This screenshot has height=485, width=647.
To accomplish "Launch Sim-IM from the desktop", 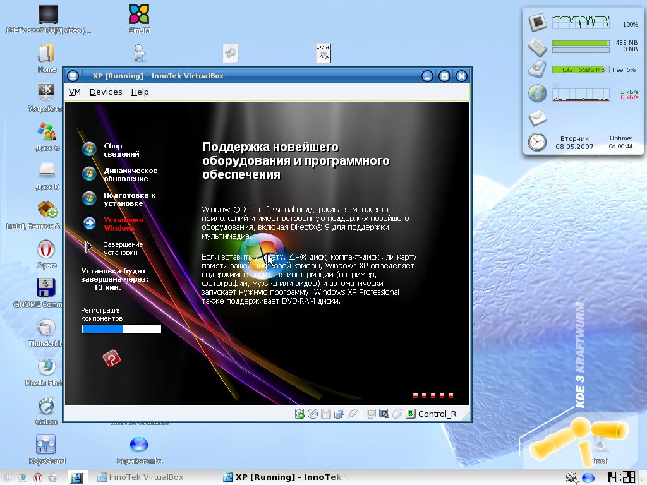I will coord(139,18).
